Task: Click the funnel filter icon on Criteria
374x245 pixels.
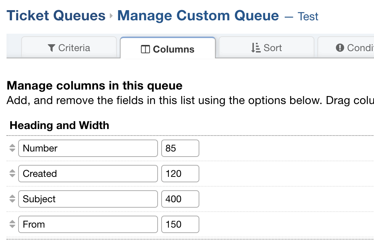Action: (x=52, y=48)
